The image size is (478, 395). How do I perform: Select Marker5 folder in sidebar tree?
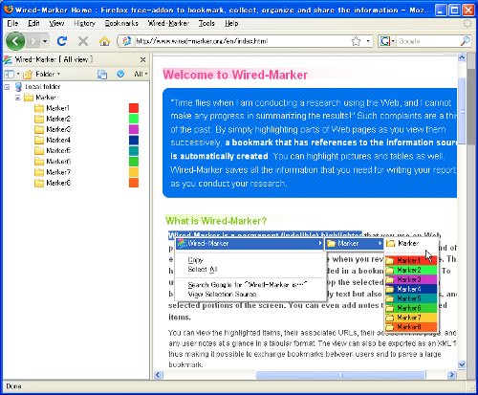[x=58, y=151]
